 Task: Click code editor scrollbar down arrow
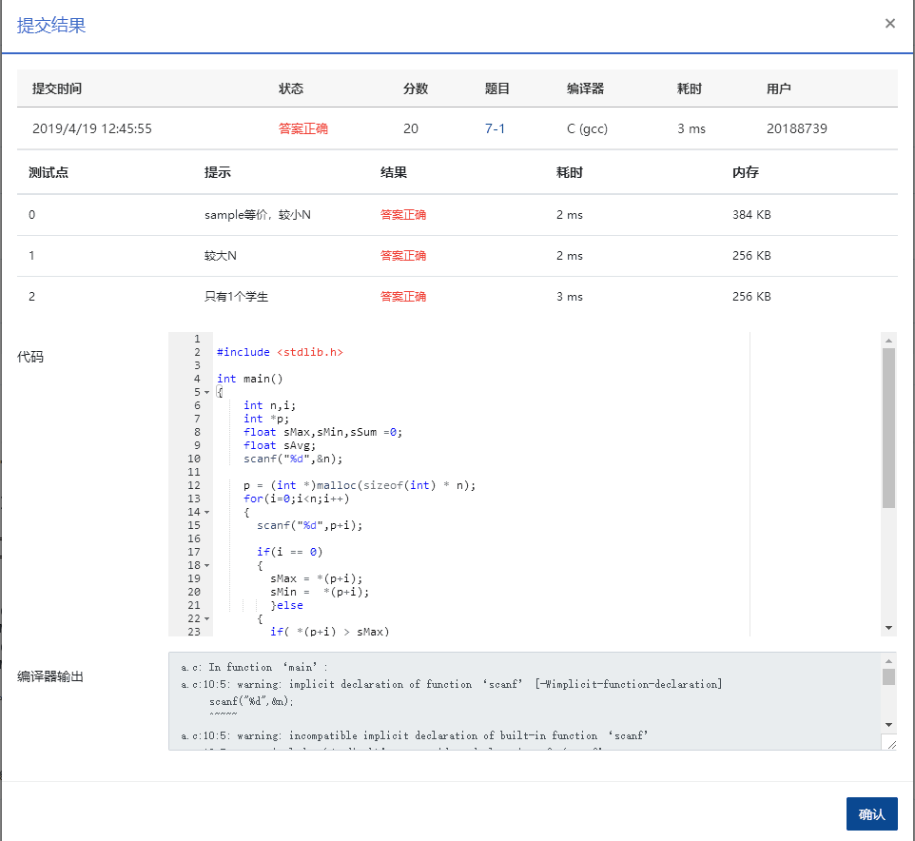tap(888, 628)
